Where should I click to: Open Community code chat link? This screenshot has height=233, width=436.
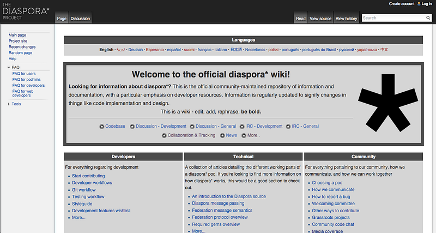coord(333,224)
